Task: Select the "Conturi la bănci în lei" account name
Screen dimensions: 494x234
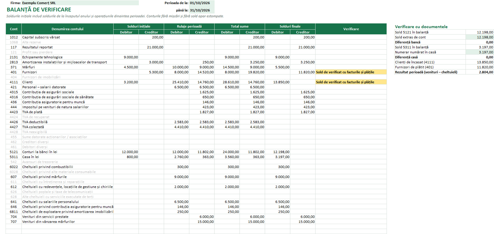Action: [x=40, y=152]
